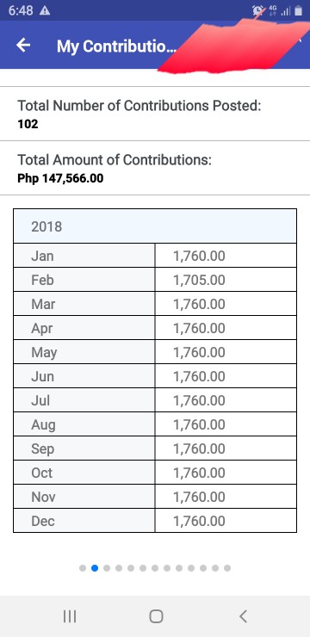The height and width of the screenshot is (637, 310).
Task: Tap the alarm icon in status bar
Action: [257, 11]
